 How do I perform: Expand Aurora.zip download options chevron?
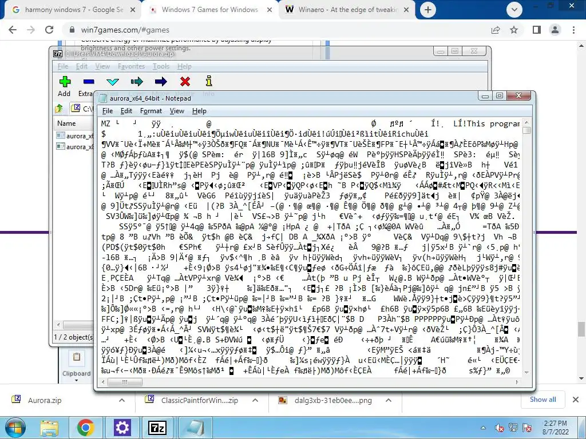(x=122, y=400)
